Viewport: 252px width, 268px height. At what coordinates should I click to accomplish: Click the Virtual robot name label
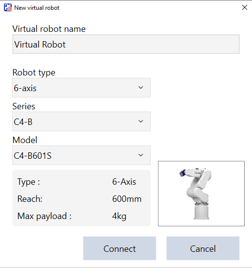tap(49, 29)
